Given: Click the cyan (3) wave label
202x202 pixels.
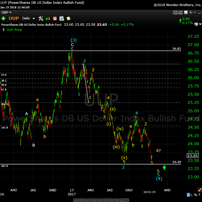Looking at the screenshot, I should tap(74, 40).
